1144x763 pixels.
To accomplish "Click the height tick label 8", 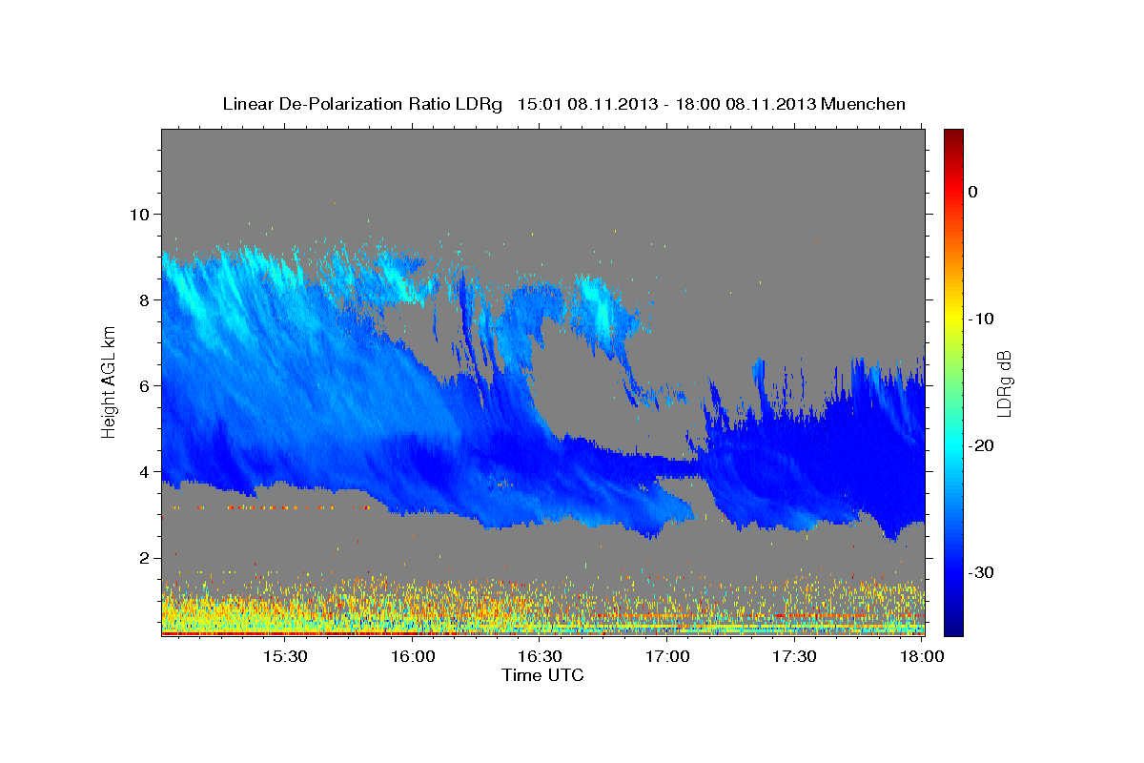I will click(144, 299).
